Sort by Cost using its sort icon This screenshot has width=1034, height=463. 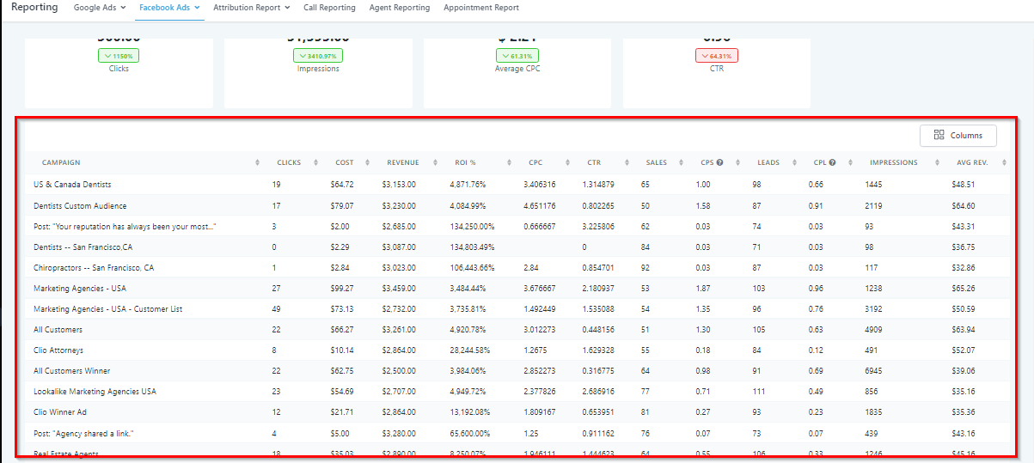[367, 163]
